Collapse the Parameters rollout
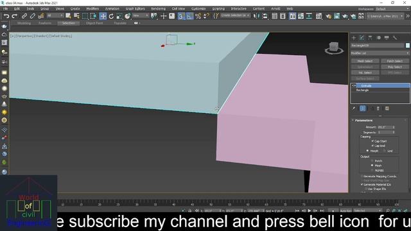This screenshot has width=411, height=231. [363, 121]
